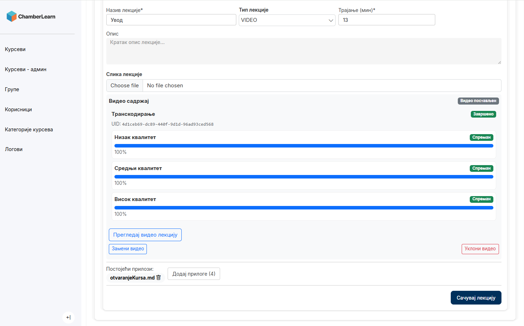Click the 100% label under Низак квалитет
Image resolution: width=524 pixels, height=326 pixels.
pyautogui.click(x=120, y=152)
